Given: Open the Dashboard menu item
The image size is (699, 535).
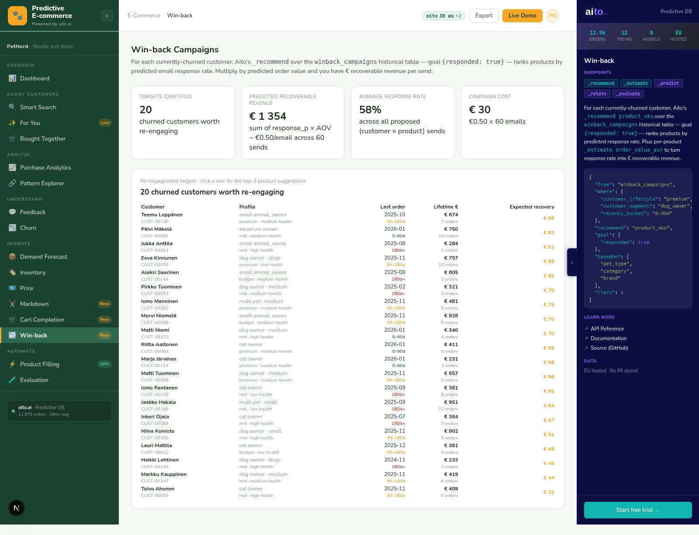Looking at the screenshot, I should click(59, 78).
